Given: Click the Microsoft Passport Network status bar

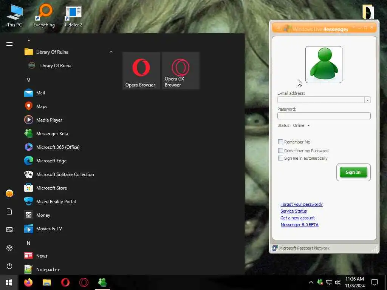Looking at the screenshot, I should tap(324, 248).
